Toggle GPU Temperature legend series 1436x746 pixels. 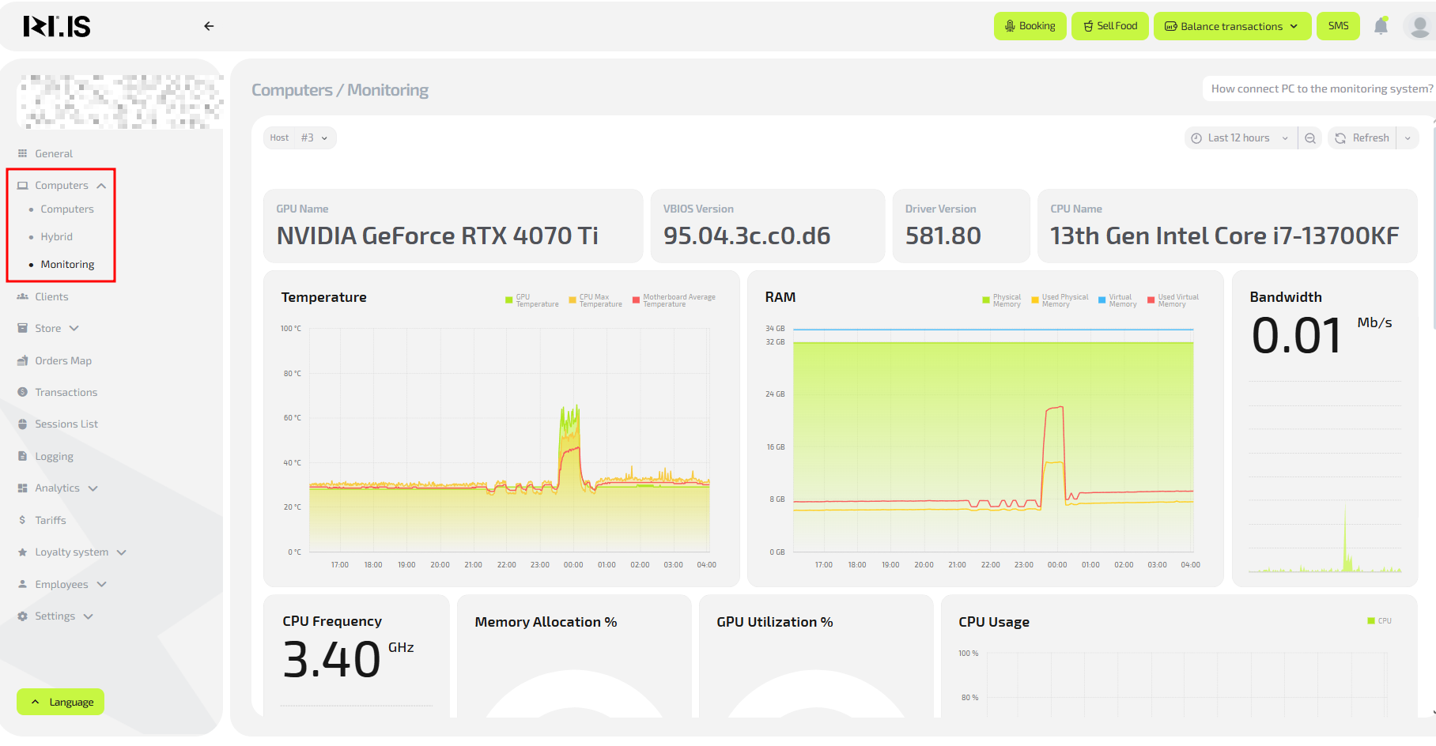pyautogui.click(x=531, y=300)
